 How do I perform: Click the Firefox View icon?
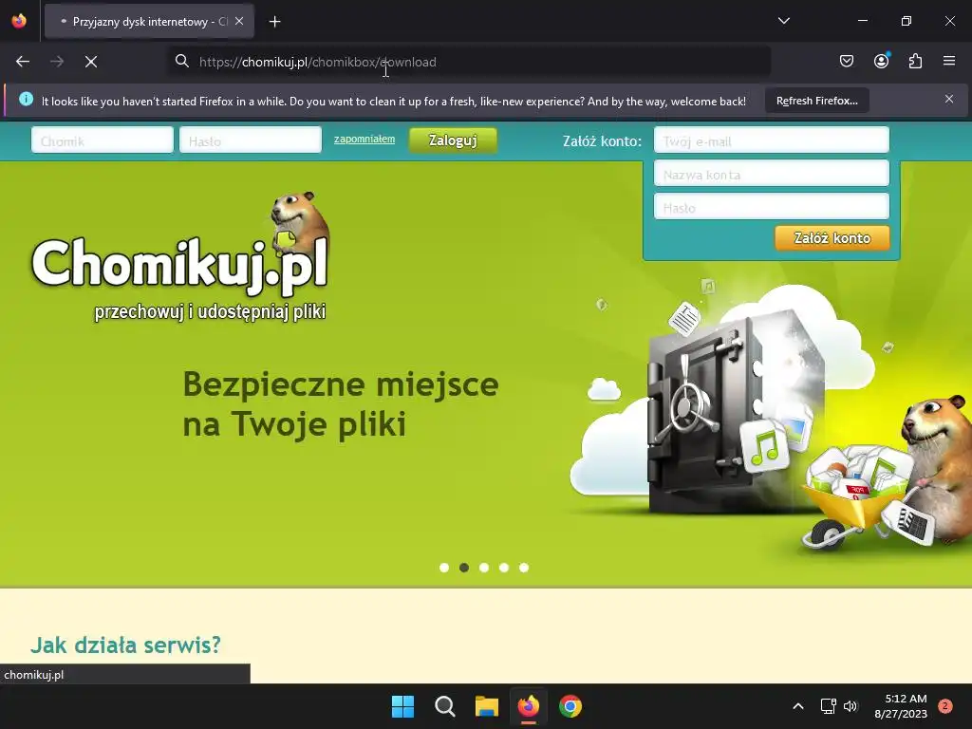tap(19, 21)
